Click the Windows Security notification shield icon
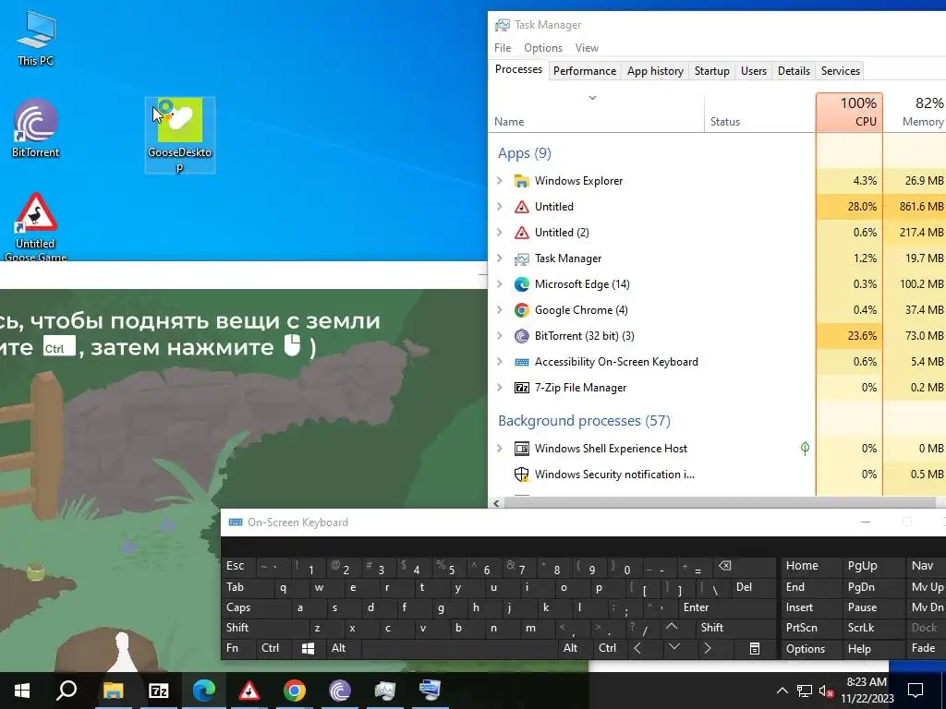 tap(521, 475)
